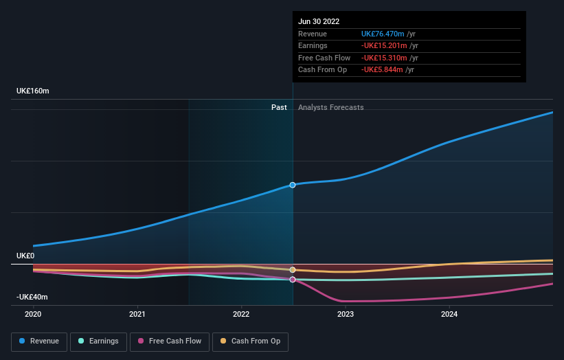
Task: Click the 2022 x-axis label
Action: coord(241,314)
